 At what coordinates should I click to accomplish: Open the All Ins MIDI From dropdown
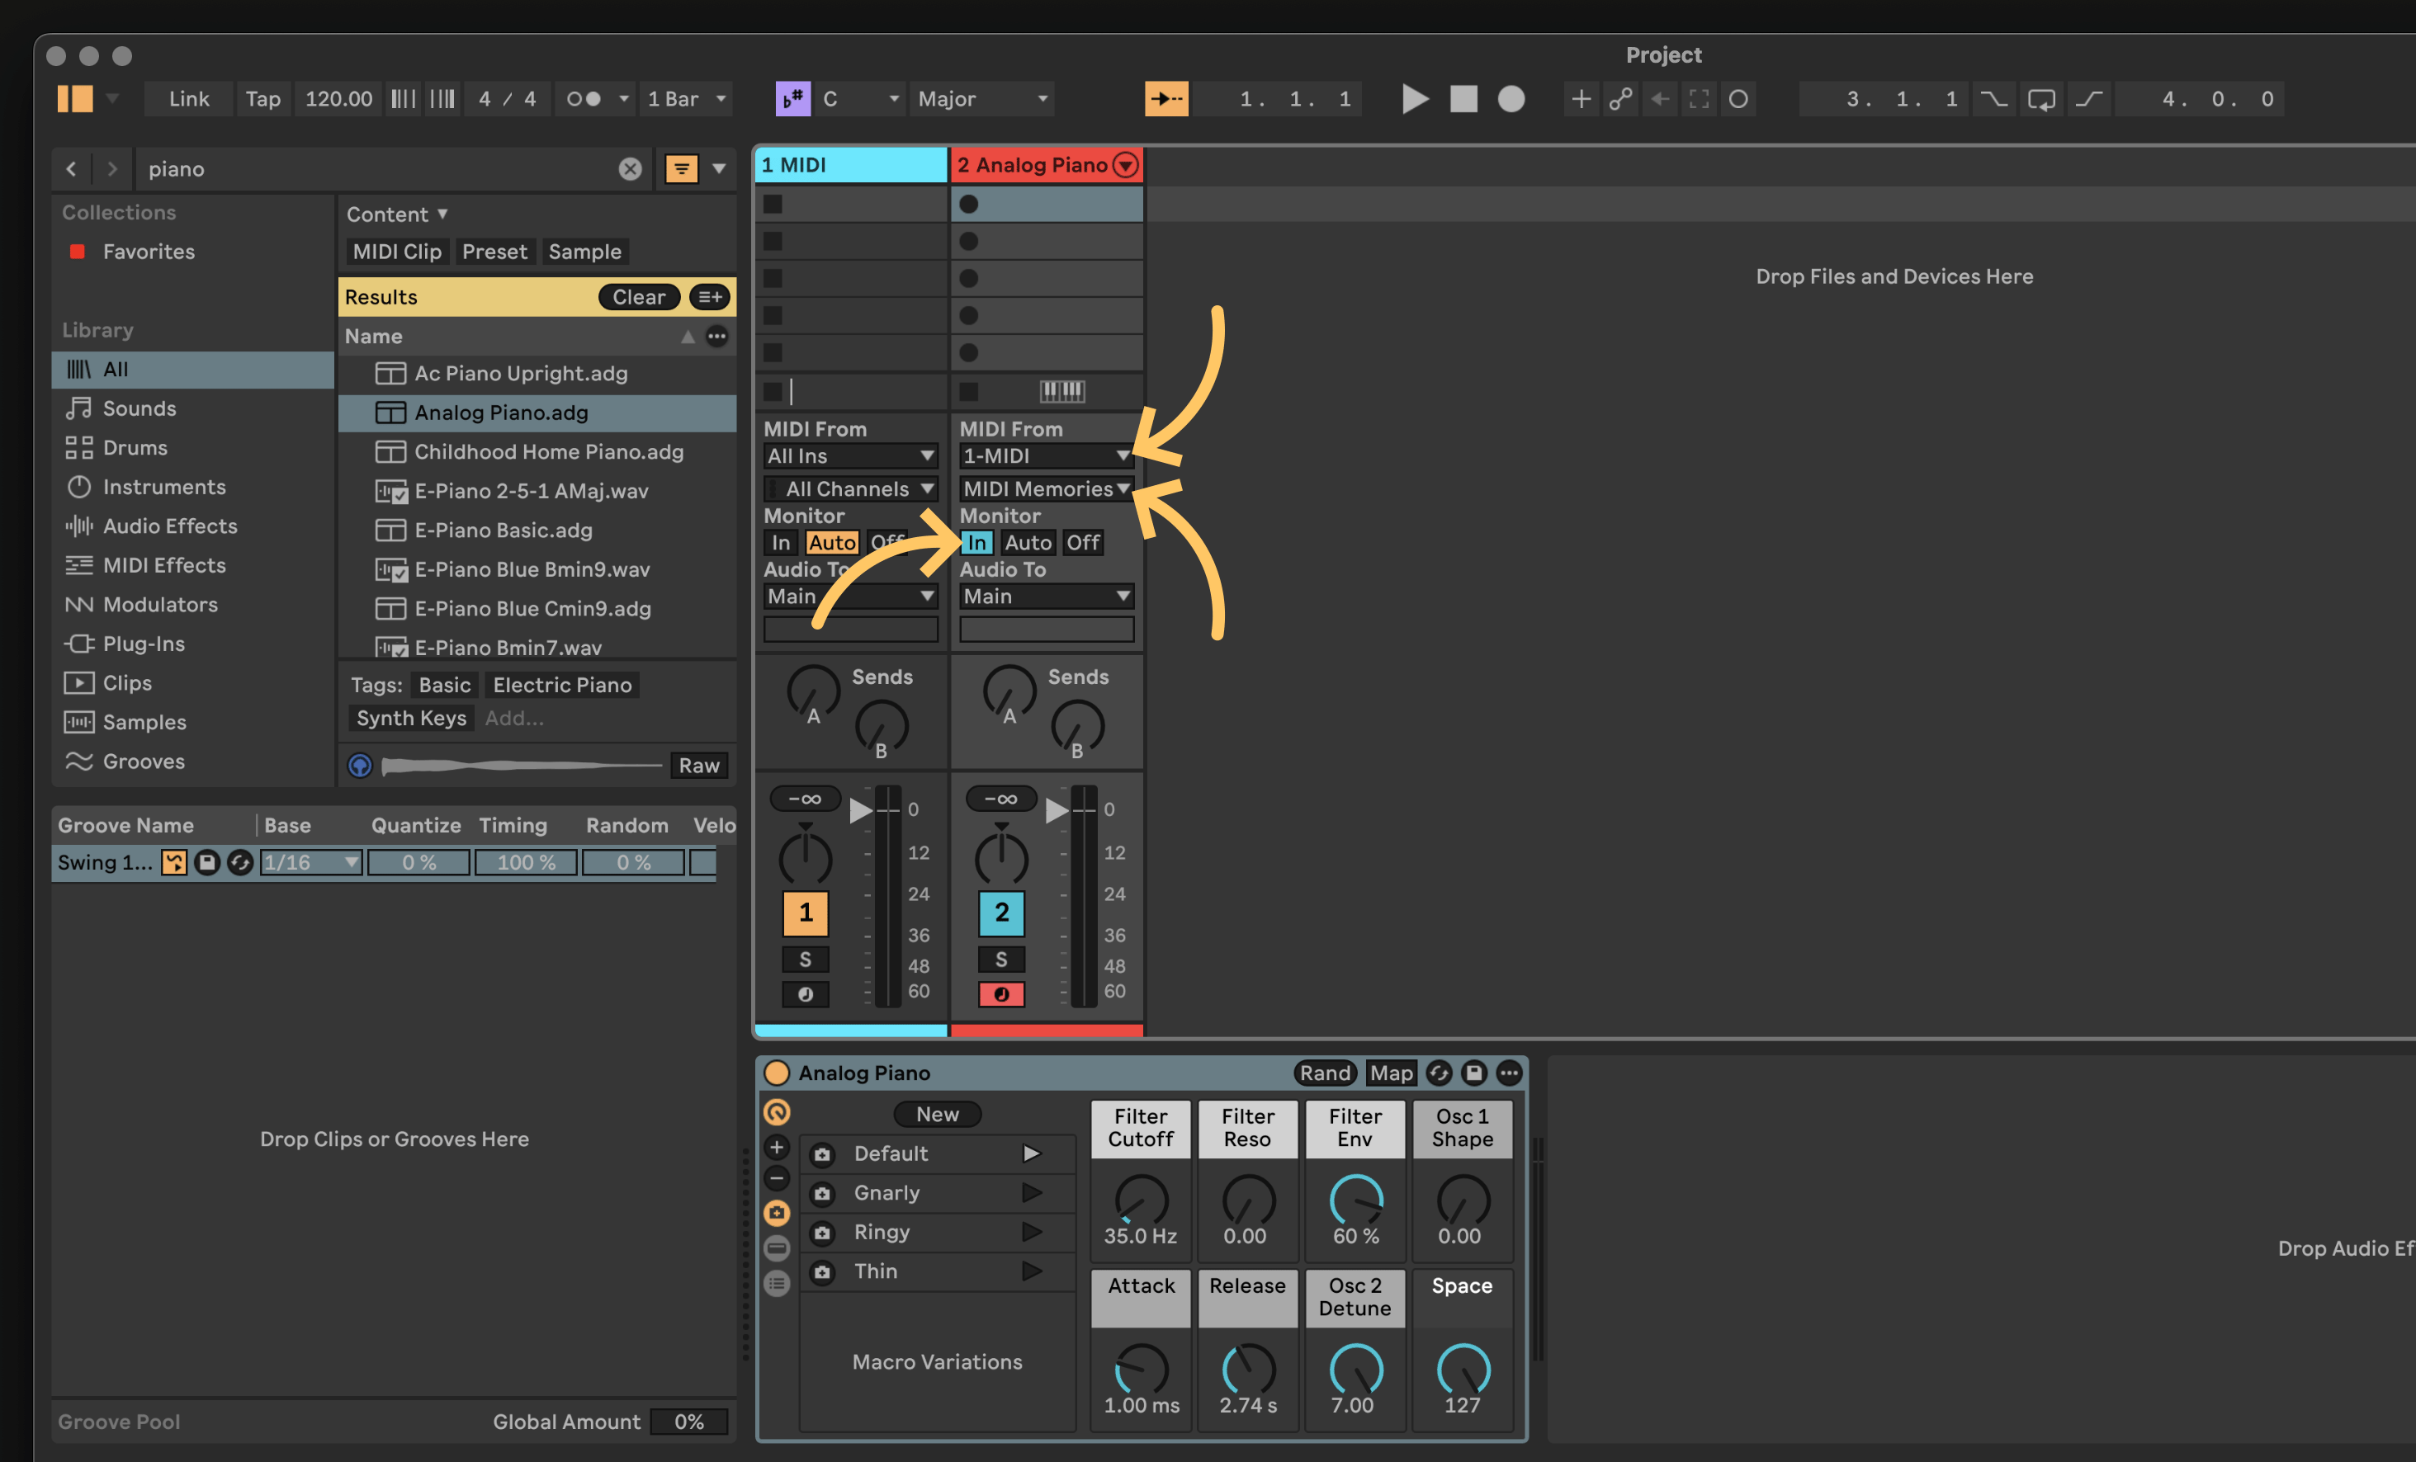coord(850,455)
